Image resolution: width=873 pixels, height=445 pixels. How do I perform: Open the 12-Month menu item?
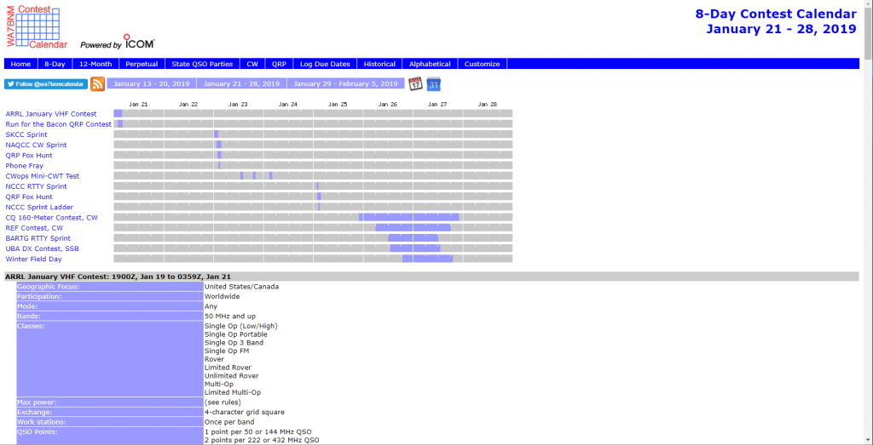(x=95, y=64)
